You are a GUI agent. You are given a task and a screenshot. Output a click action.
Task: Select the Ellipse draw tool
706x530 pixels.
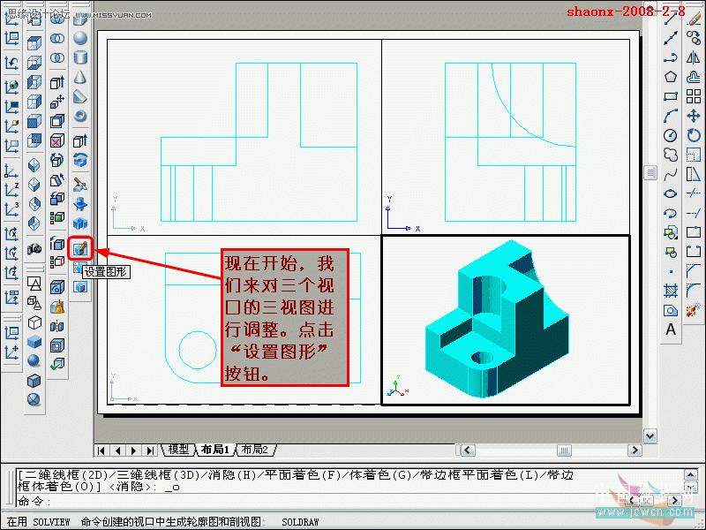pos(671,193)
